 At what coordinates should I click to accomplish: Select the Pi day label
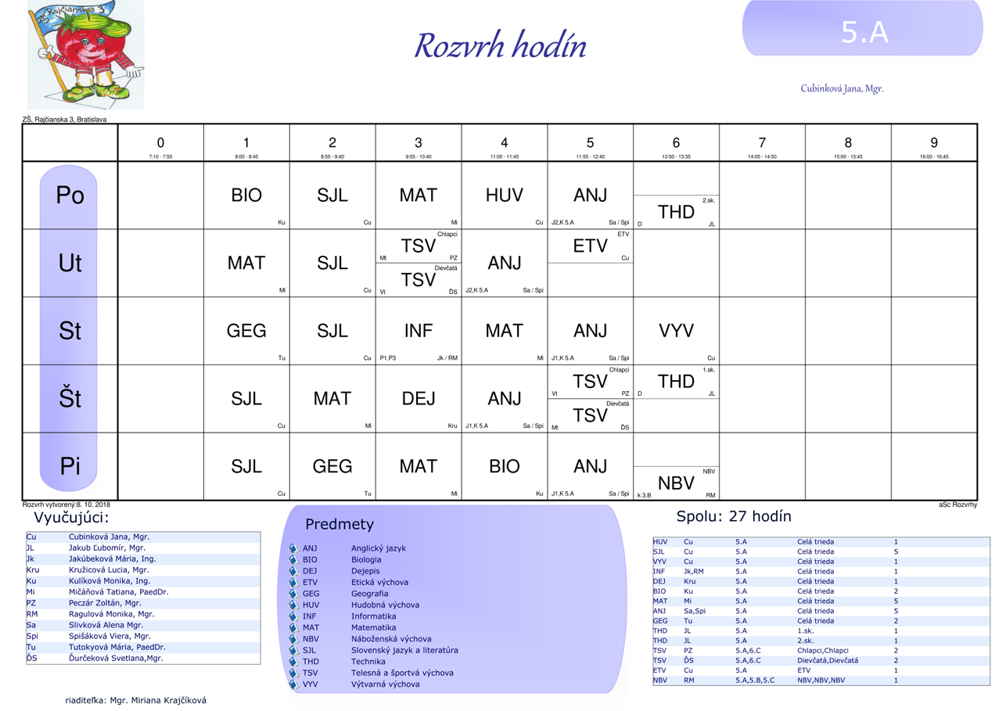70,466
